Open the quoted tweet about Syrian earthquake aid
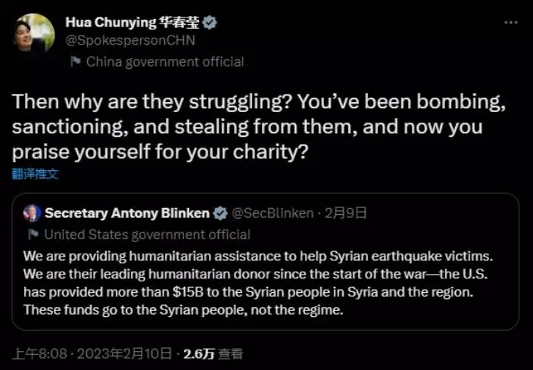The height and width of the screenshot is (370, 533). click(265, 280)
